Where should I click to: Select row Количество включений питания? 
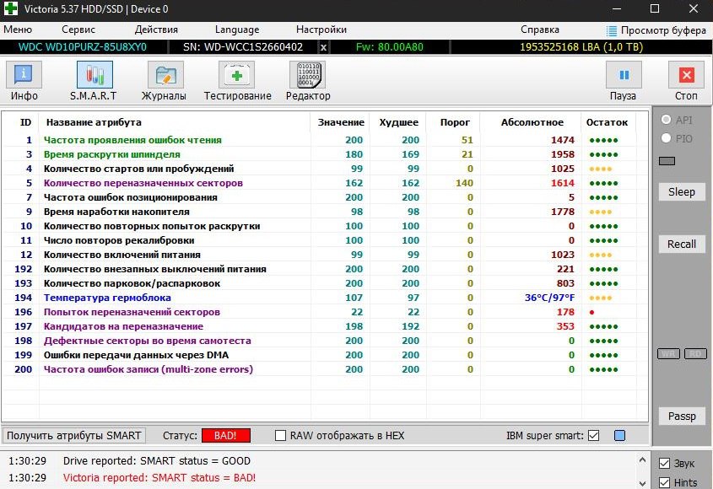click(x=325, y=255)
